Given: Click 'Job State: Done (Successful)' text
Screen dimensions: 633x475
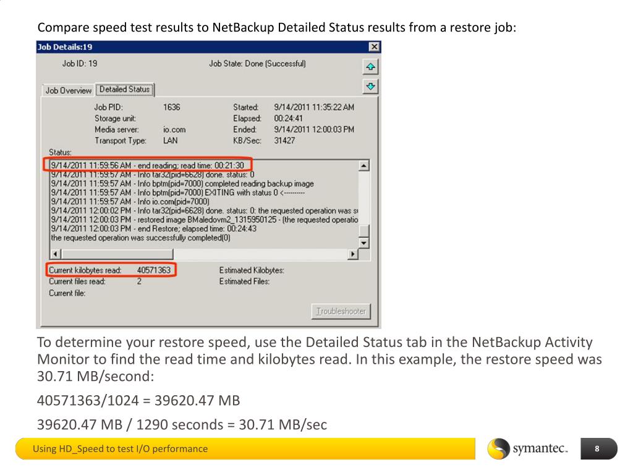Looking at the screenshot, I should pyautogui.click(x=258, y=64).
